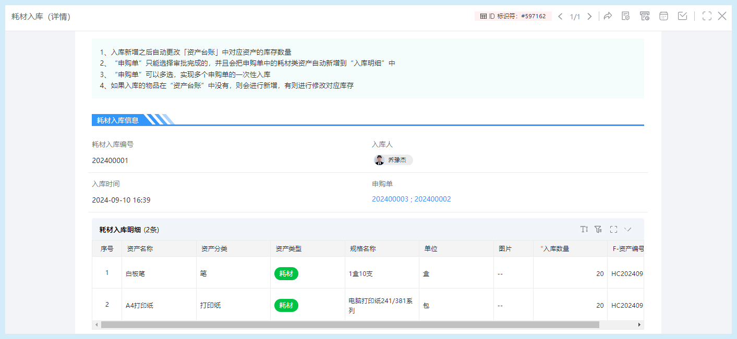
Task: Collapse the 耗材入库明细 section with chevron
Action: pyautogui.click(x=628, y=229)
